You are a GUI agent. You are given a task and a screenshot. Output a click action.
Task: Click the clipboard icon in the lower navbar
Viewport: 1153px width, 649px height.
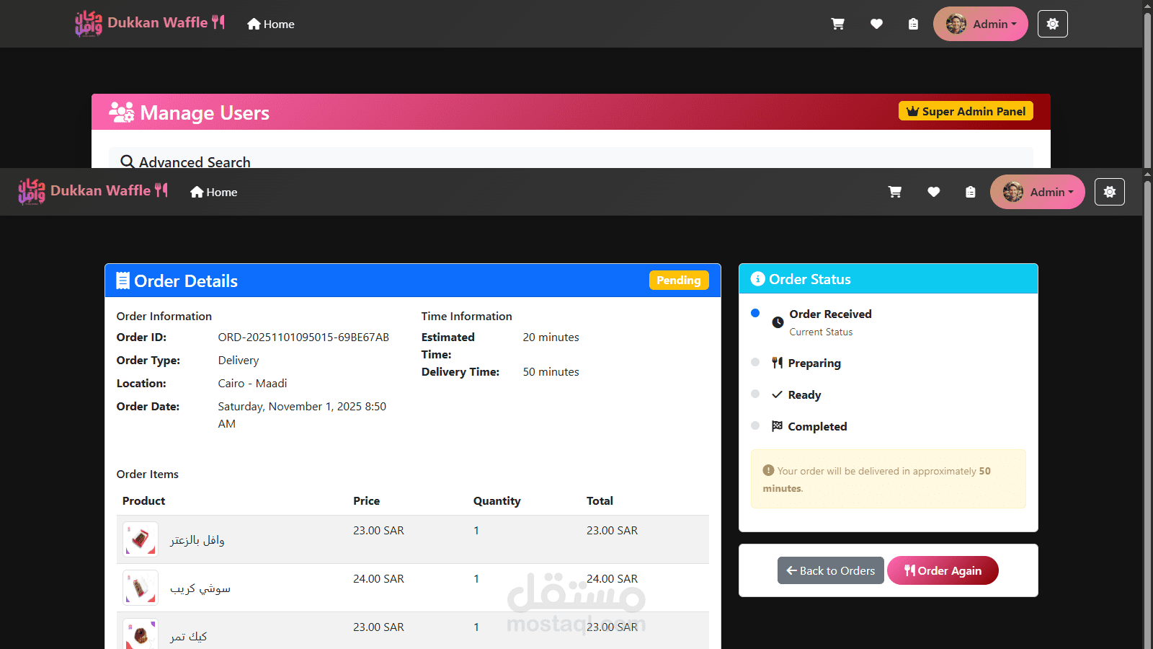[x=971, y=192]
